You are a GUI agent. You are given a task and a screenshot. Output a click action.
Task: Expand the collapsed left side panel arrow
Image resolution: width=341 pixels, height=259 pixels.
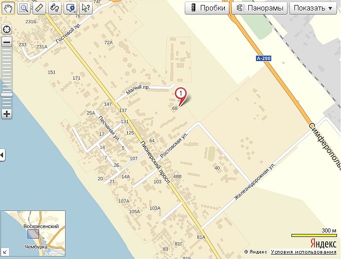pyautogui.click(x=2, y=155)
